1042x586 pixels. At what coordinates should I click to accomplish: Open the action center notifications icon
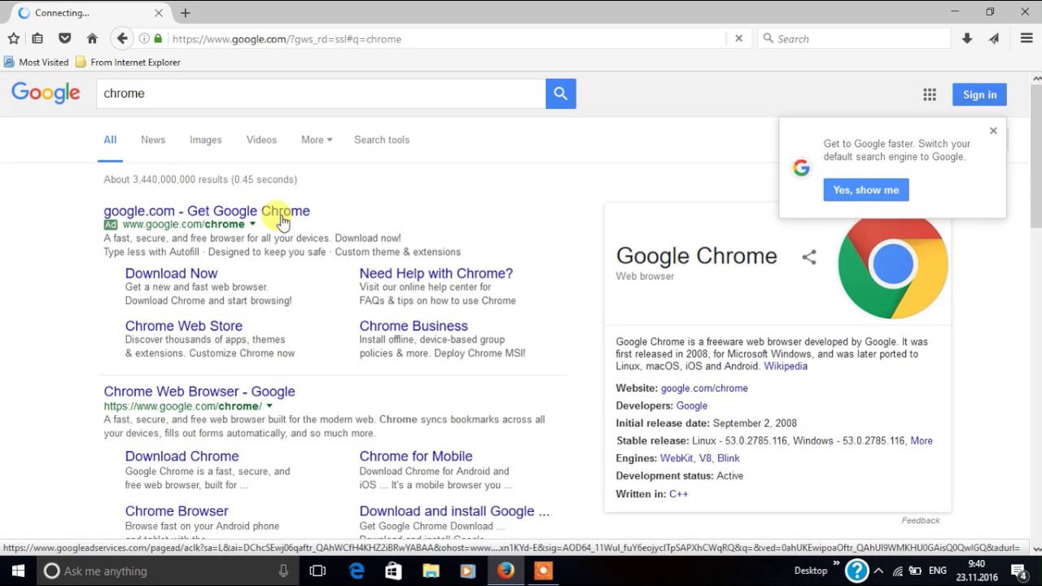(x=1018, y=571)
